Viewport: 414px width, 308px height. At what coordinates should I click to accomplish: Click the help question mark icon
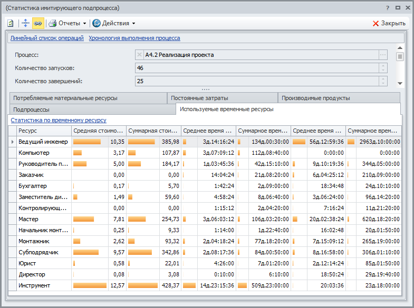pos(387,8)
